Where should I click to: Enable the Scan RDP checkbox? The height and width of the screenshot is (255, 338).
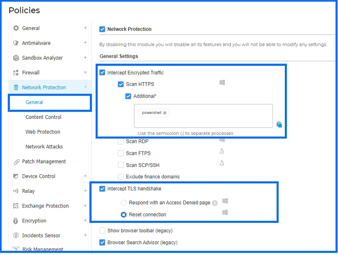tap(121, 141)
